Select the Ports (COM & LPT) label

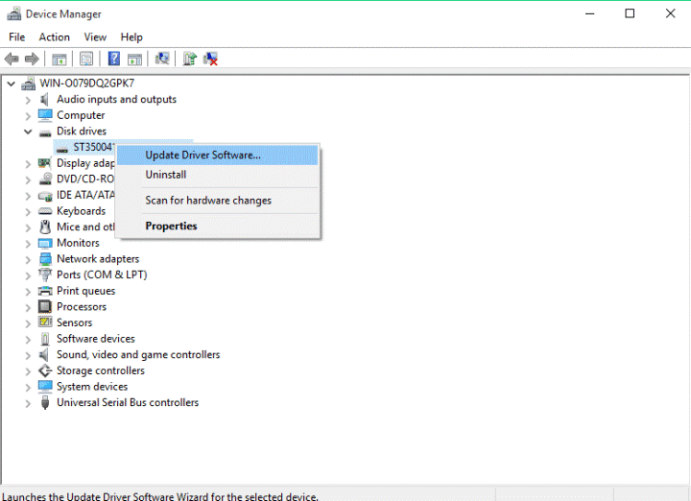click(x=102, y=274)
